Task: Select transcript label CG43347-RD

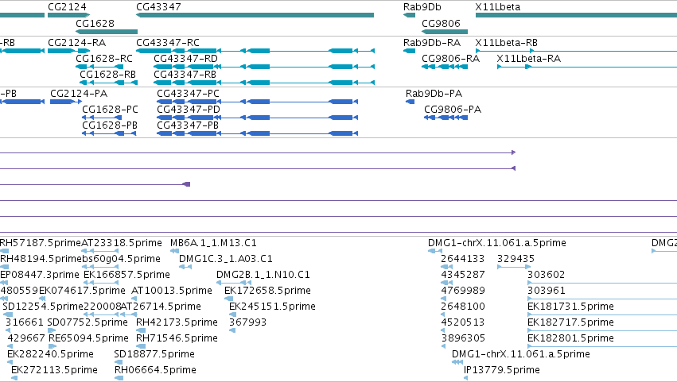Action: (185, 58)
